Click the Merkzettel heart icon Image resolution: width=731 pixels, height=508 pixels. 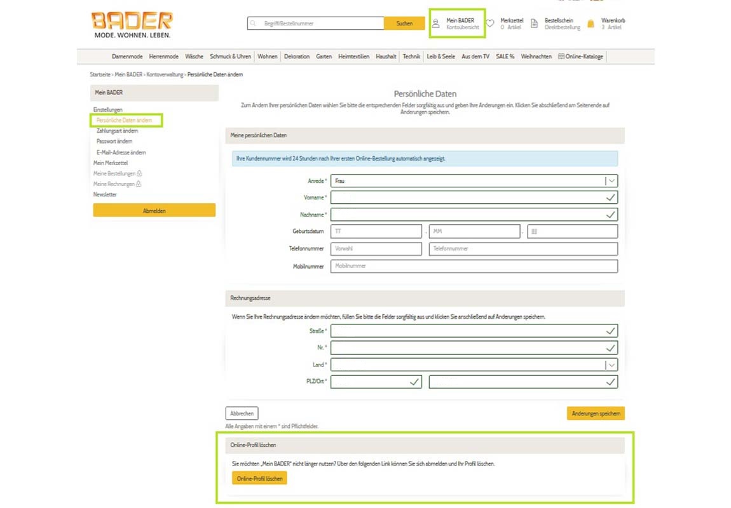(490, 24)
